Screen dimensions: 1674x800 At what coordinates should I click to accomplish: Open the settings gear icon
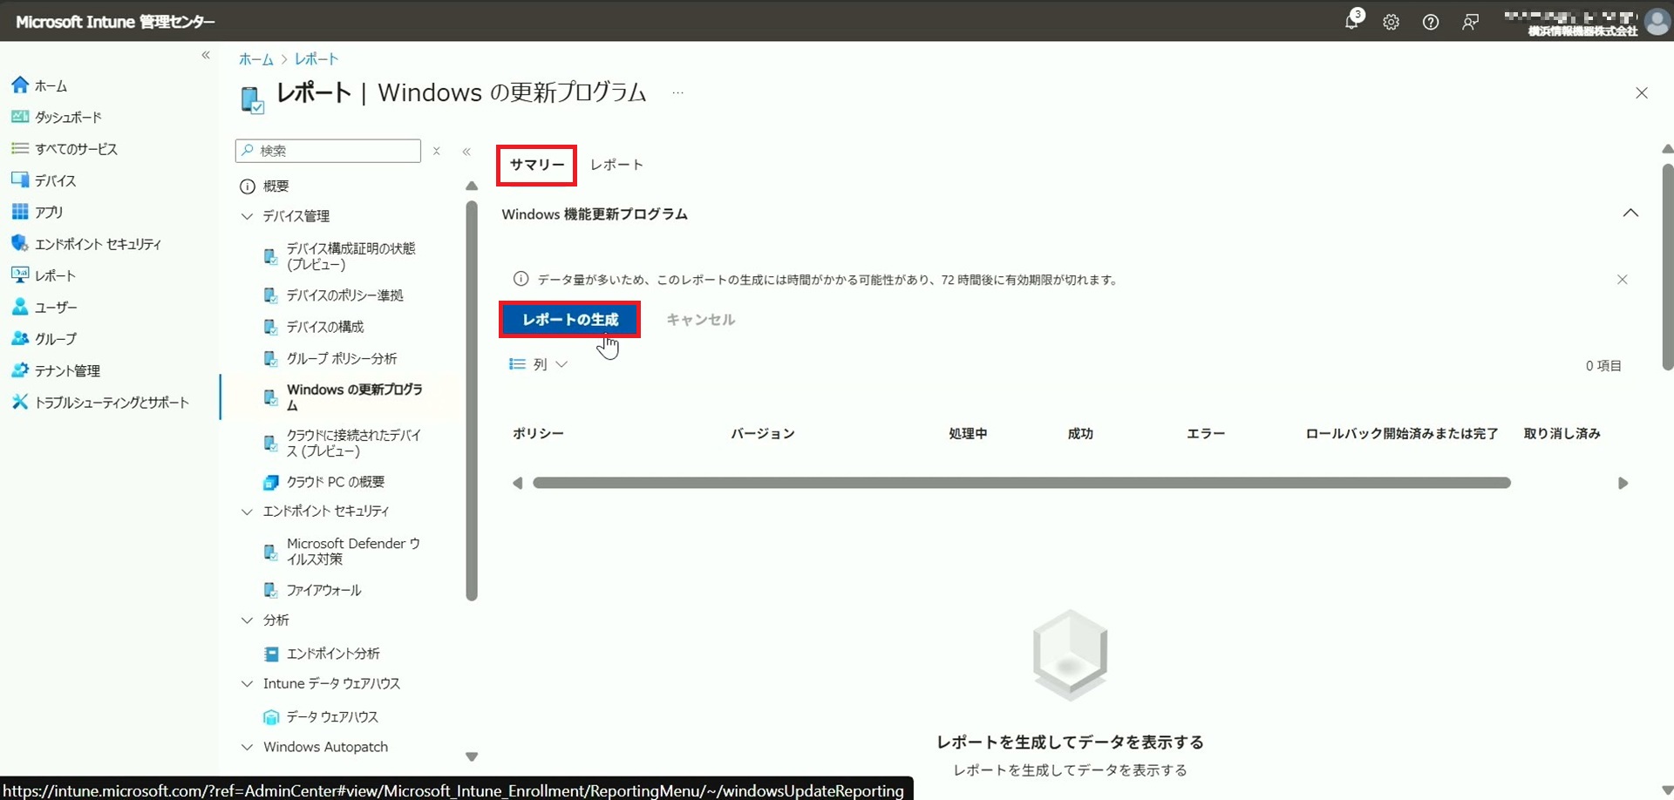[x=1391, y=22]
